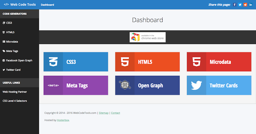Screen dimensions: 256x134
Task: Click Meta Tags tag icon in sidebar
Action: pos(4,51)
